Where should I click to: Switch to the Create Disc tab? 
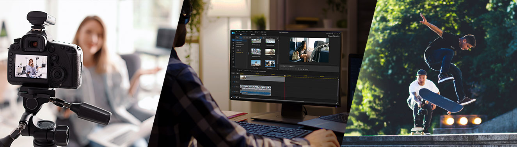[264, 35]
